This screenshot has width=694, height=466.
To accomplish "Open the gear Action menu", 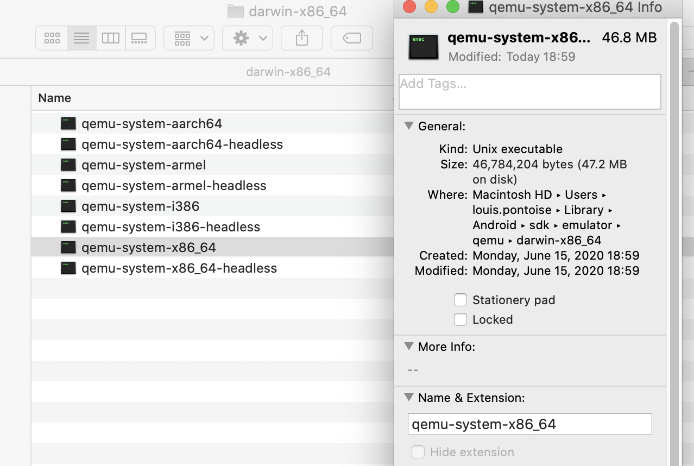I will point(248,38).
